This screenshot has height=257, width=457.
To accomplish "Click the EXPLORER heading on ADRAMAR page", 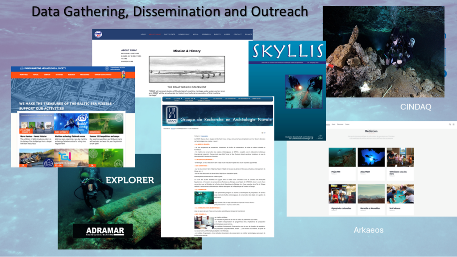I will point(130,180).
